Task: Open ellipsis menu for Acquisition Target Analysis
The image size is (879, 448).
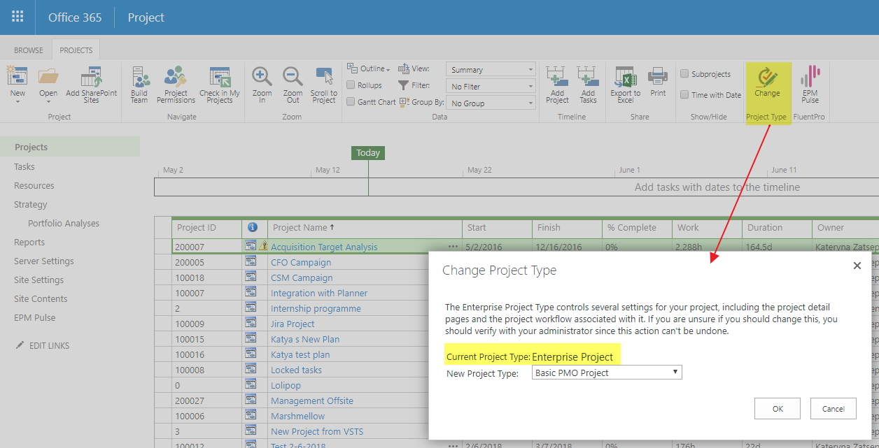Action: coord(453,247)
